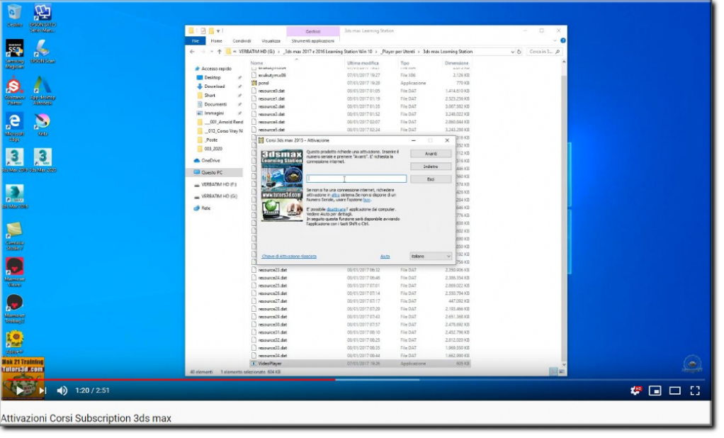Screen dimensions: 724x438
Task: Launch Microsoft Edge from the desktop
Action: coord(14,127)
